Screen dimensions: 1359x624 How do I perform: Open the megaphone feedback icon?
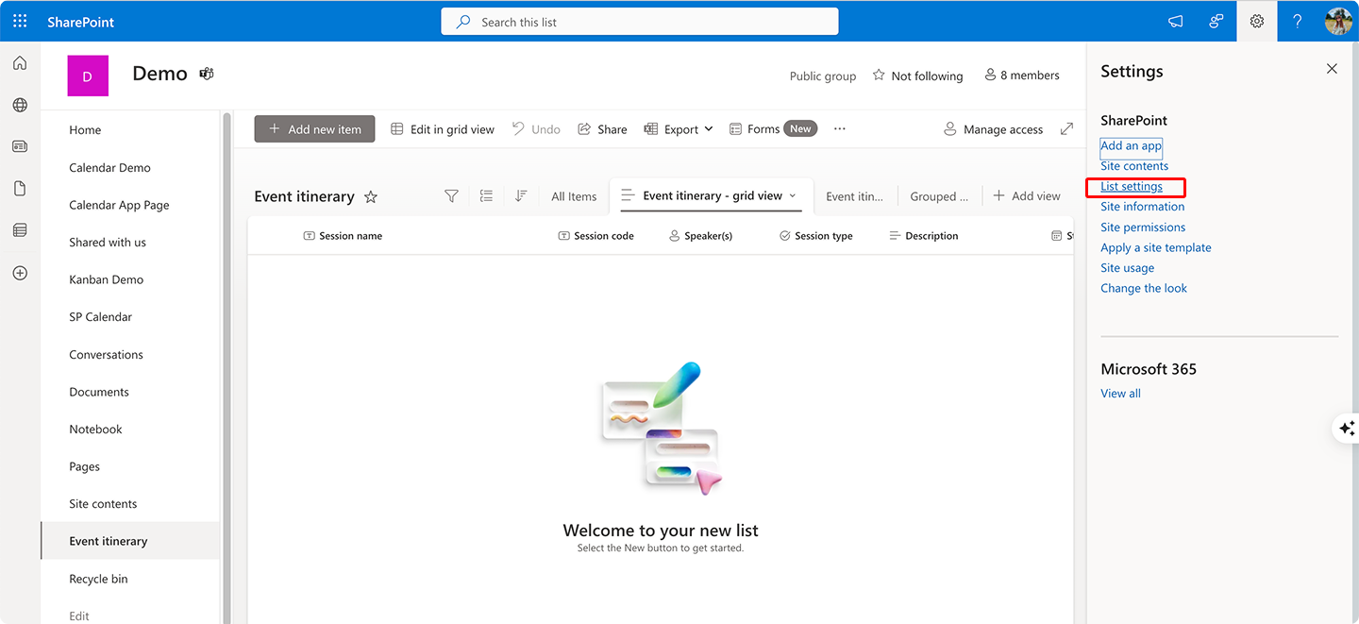(1176, 21)
